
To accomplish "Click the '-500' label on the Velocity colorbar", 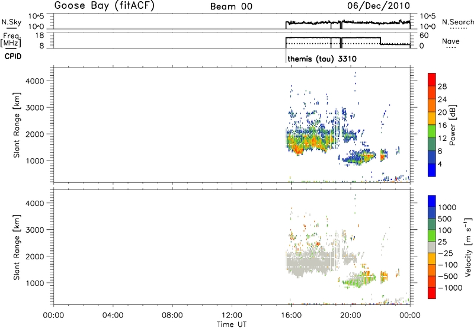I will pyautogui.click(x=448, y=276).
